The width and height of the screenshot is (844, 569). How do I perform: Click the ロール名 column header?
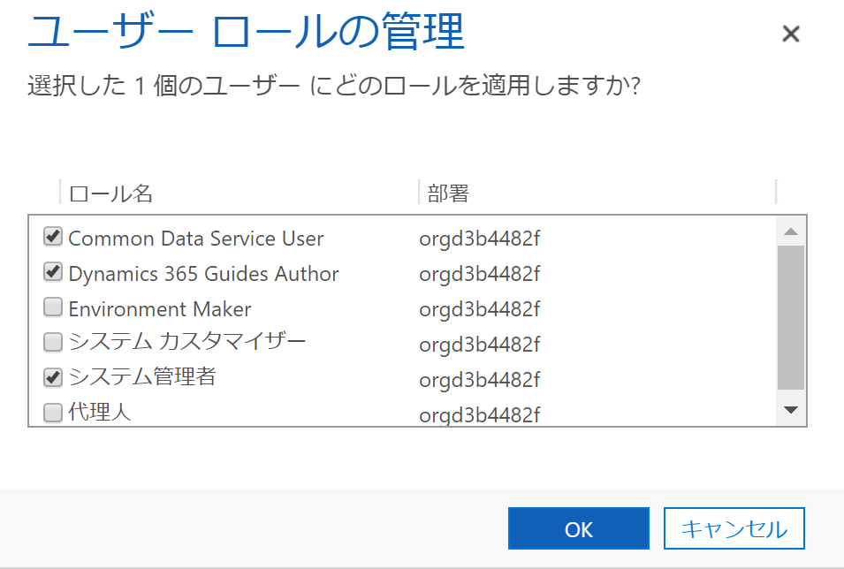point(110,193)
